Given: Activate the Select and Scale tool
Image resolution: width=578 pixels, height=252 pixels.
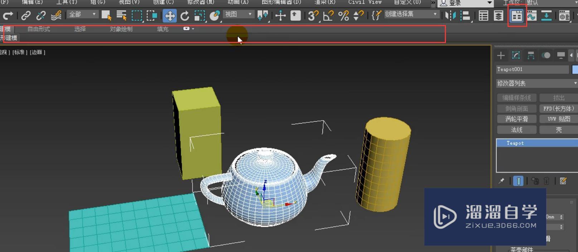Looking at the screenshot, I should 200,15.
